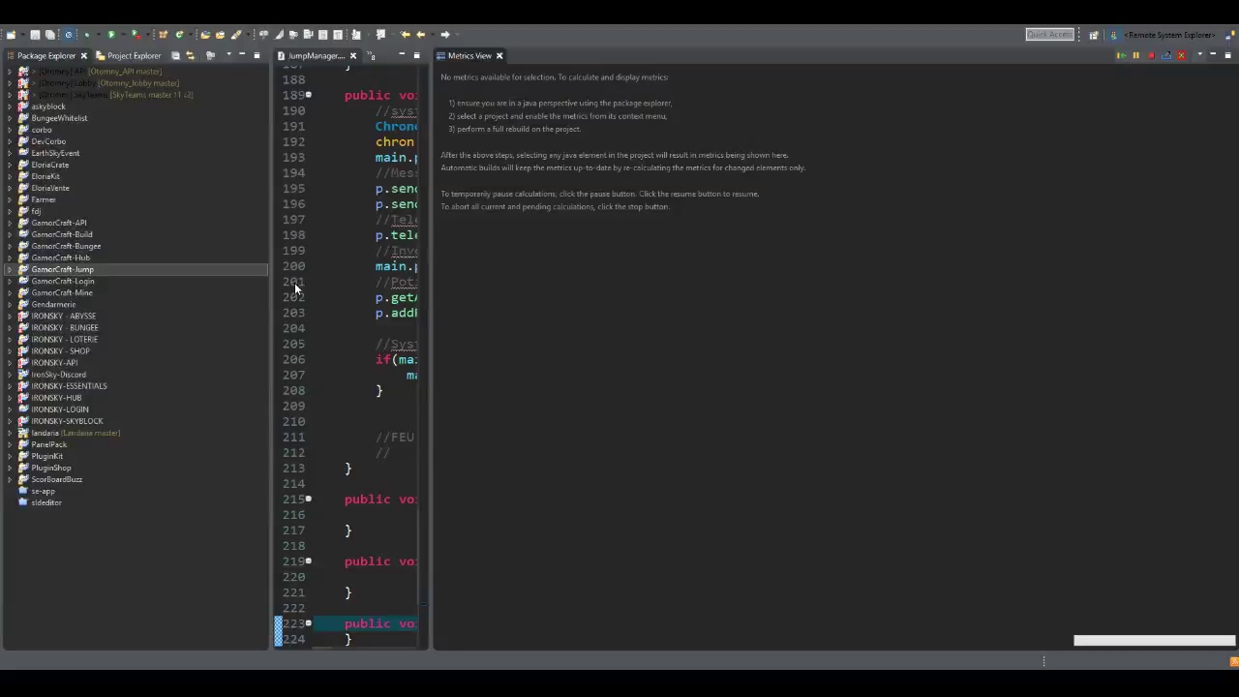Switch to the Project Explorer tab

[127, 56]
